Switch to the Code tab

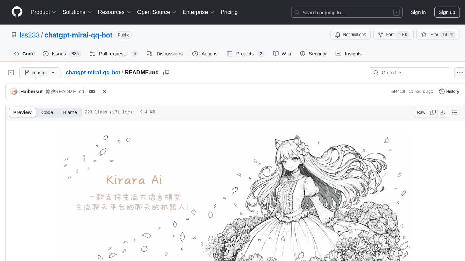[x=24, y=54]
